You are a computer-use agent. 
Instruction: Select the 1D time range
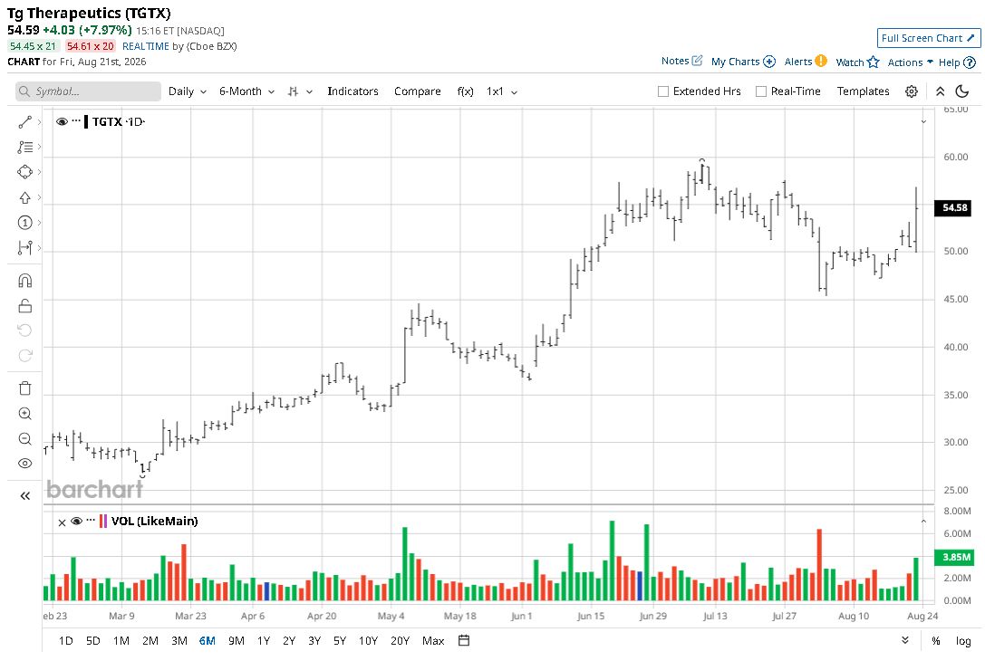(65, 641)
